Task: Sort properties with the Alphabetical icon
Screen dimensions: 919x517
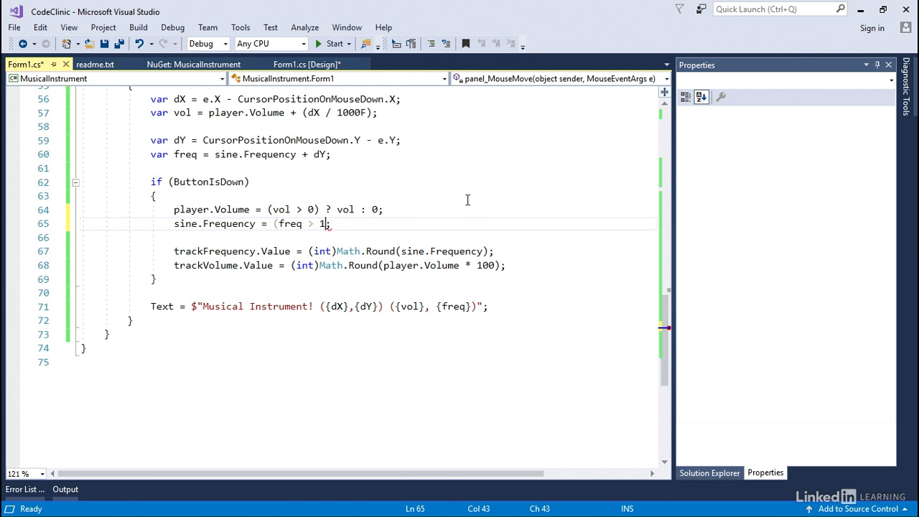Action: click(701, 97)
